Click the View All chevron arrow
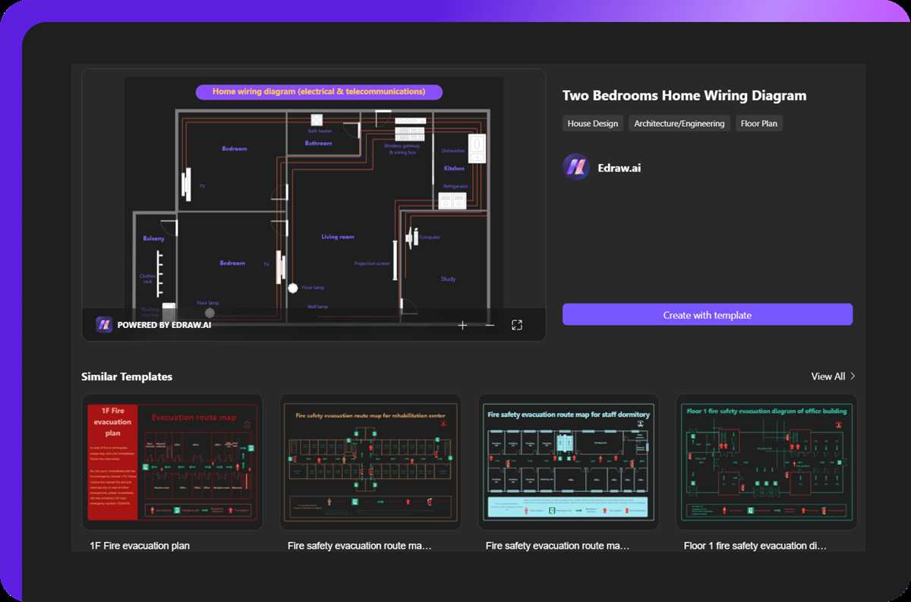Viewport: 911px width, 602px height. pos(853,377)
